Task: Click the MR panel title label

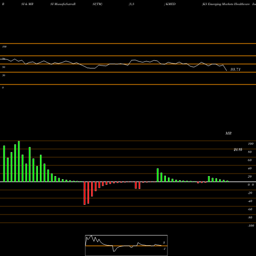Action: point(228,133)
